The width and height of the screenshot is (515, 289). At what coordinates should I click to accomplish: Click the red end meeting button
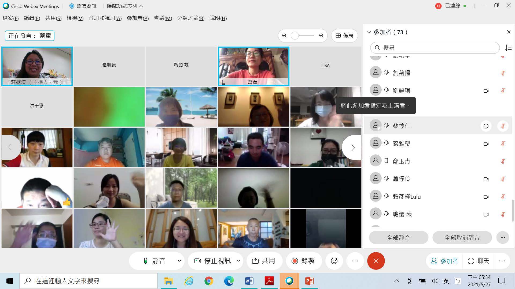(376, 261)
